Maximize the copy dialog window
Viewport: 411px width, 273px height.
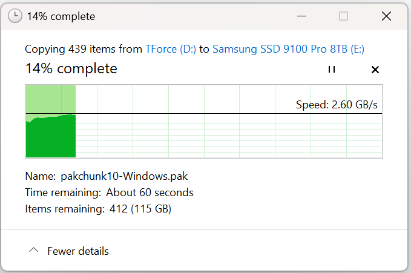tap(343, 16)
